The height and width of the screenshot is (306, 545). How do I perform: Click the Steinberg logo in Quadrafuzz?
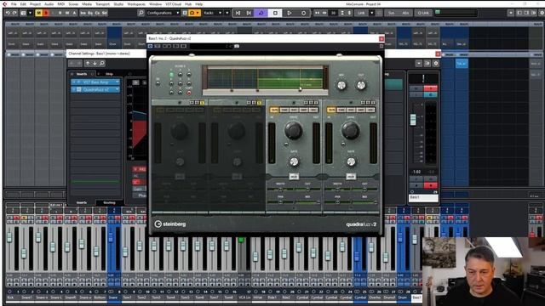coord(170,224)
